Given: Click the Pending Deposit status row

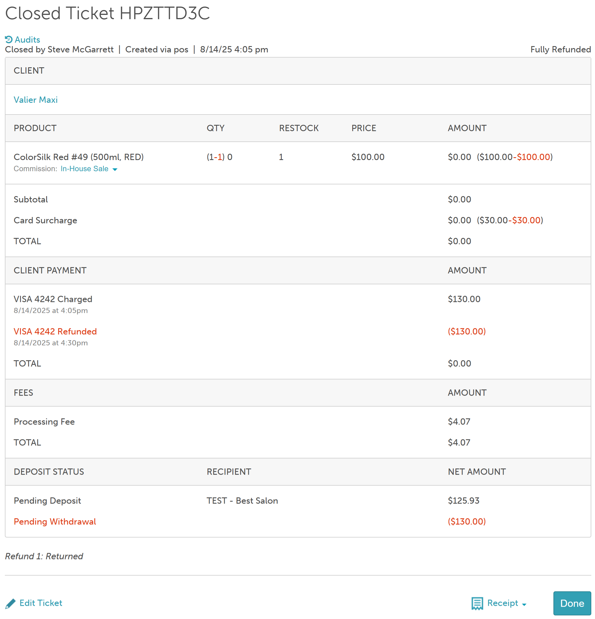Looking at the screenshot, I should (x=47, y=500).
